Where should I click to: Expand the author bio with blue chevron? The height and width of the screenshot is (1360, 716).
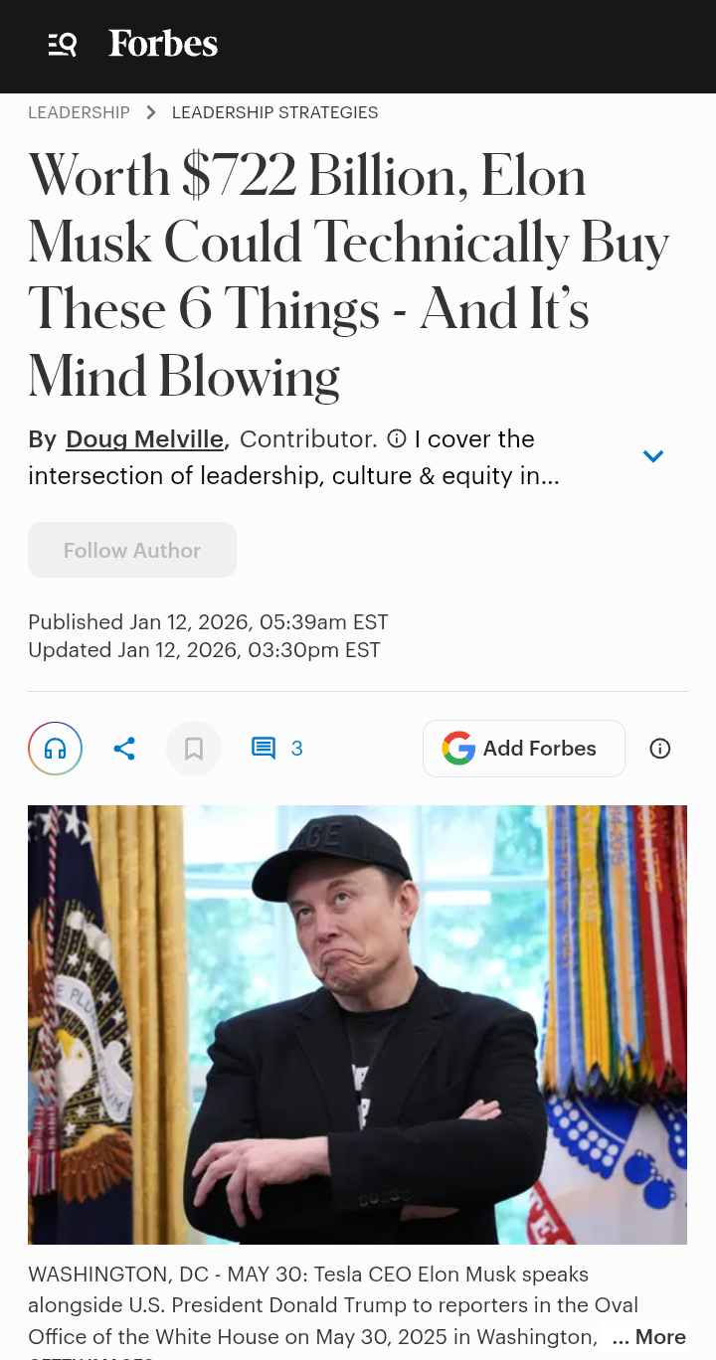[652, 456]
